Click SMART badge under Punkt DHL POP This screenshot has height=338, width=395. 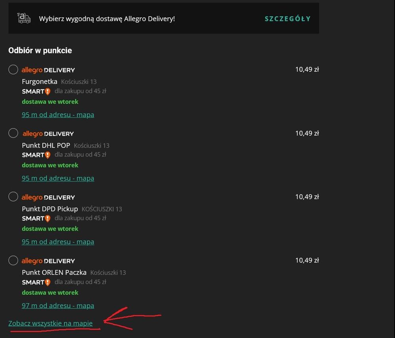coord(36,155)
